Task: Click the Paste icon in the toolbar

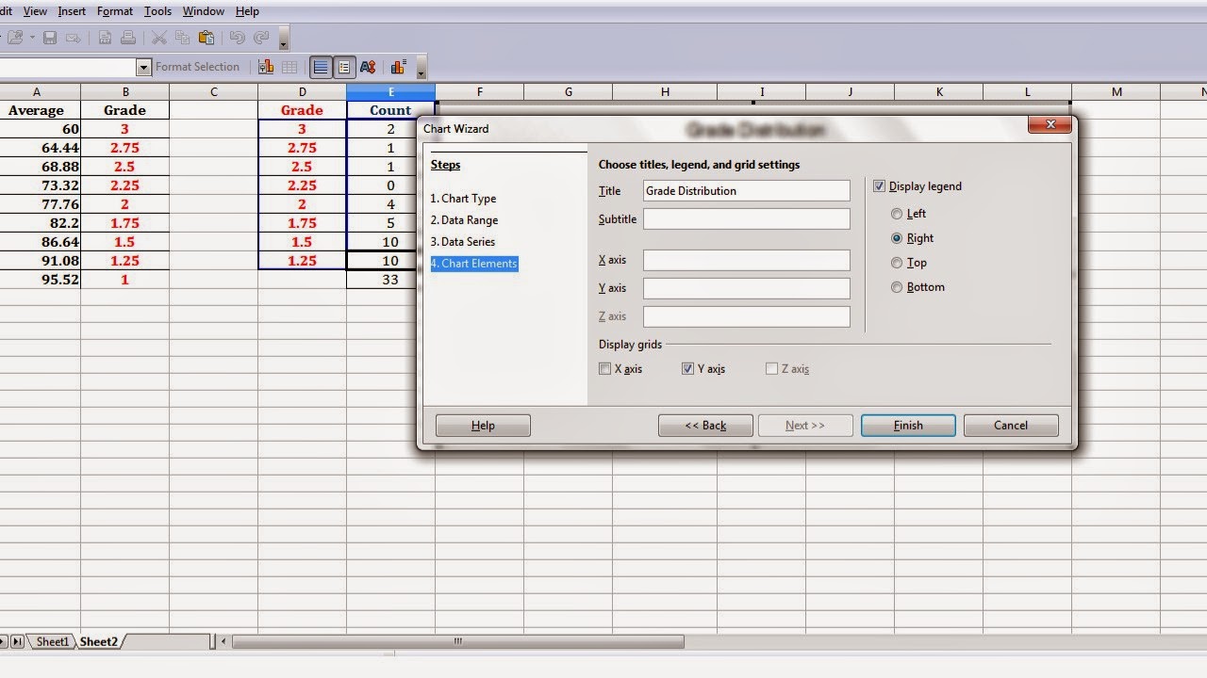Action: point(207,38)
